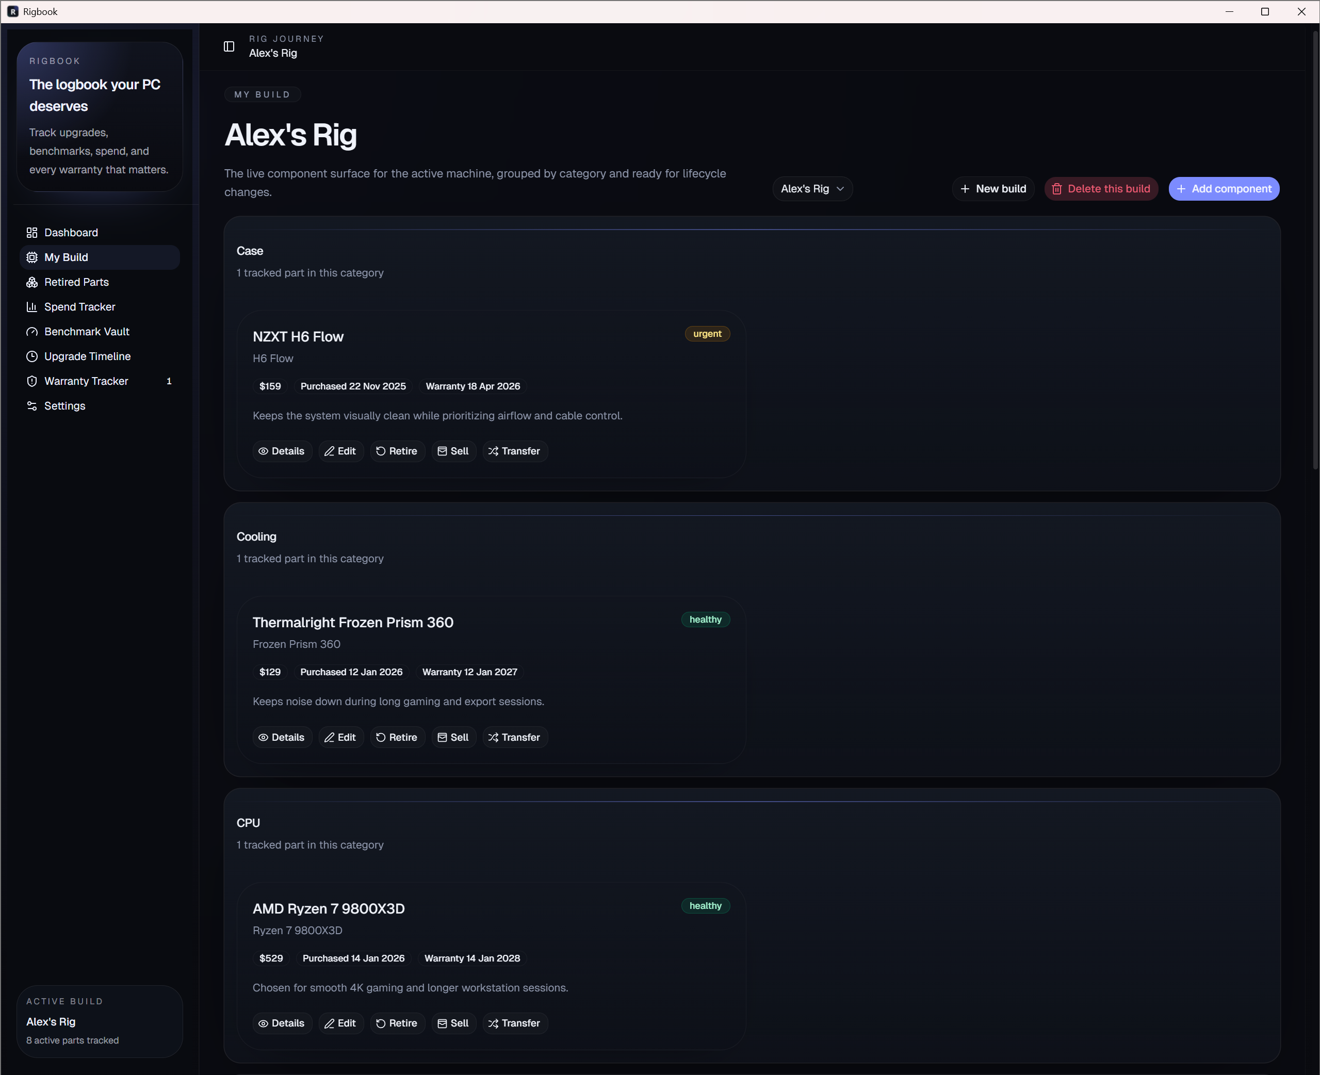Click Delete this build button
Screen dimensions: 1320x1075
(x=1101, y=189)
